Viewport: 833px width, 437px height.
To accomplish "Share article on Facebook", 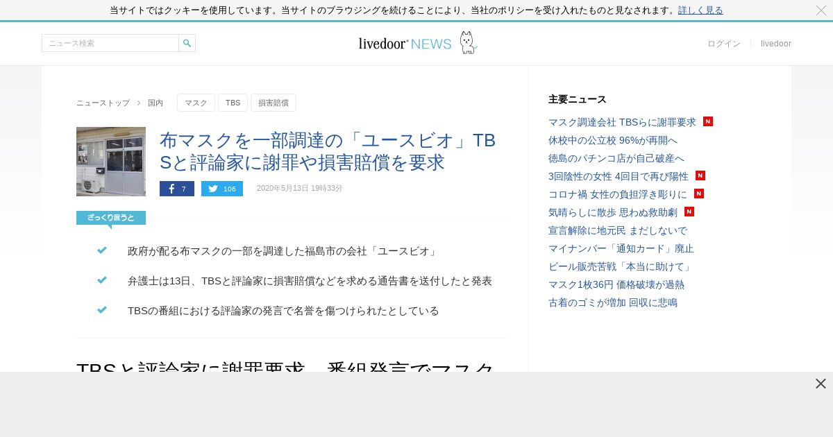I will [177, 189].
